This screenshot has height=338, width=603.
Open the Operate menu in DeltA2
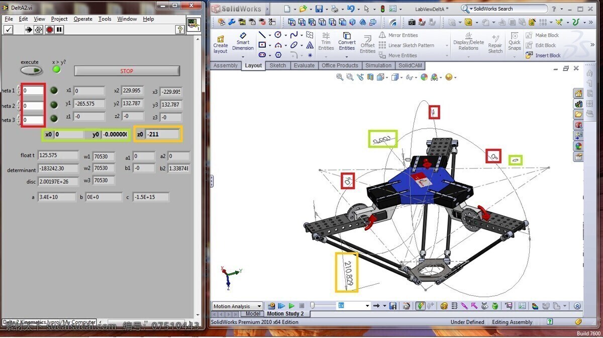[x=83, y=19]
